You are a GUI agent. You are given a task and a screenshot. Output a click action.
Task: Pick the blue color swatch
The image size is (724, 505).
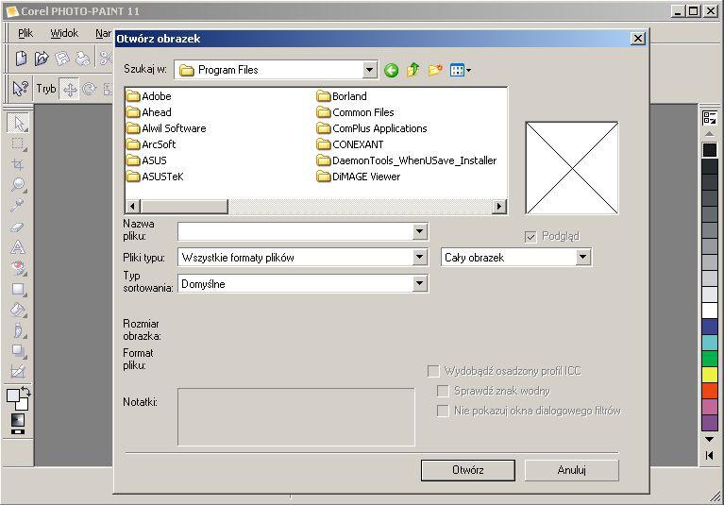click(x=710, y=327)
